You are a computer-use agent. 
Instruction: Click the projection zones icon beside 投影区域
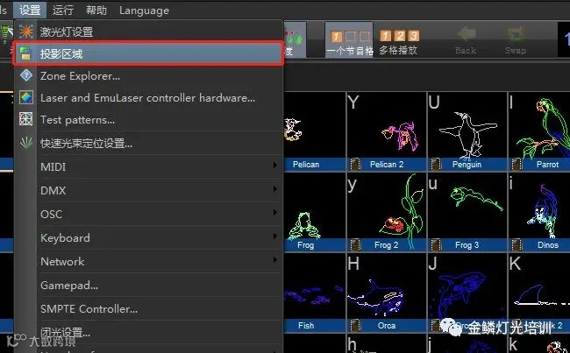25,53
